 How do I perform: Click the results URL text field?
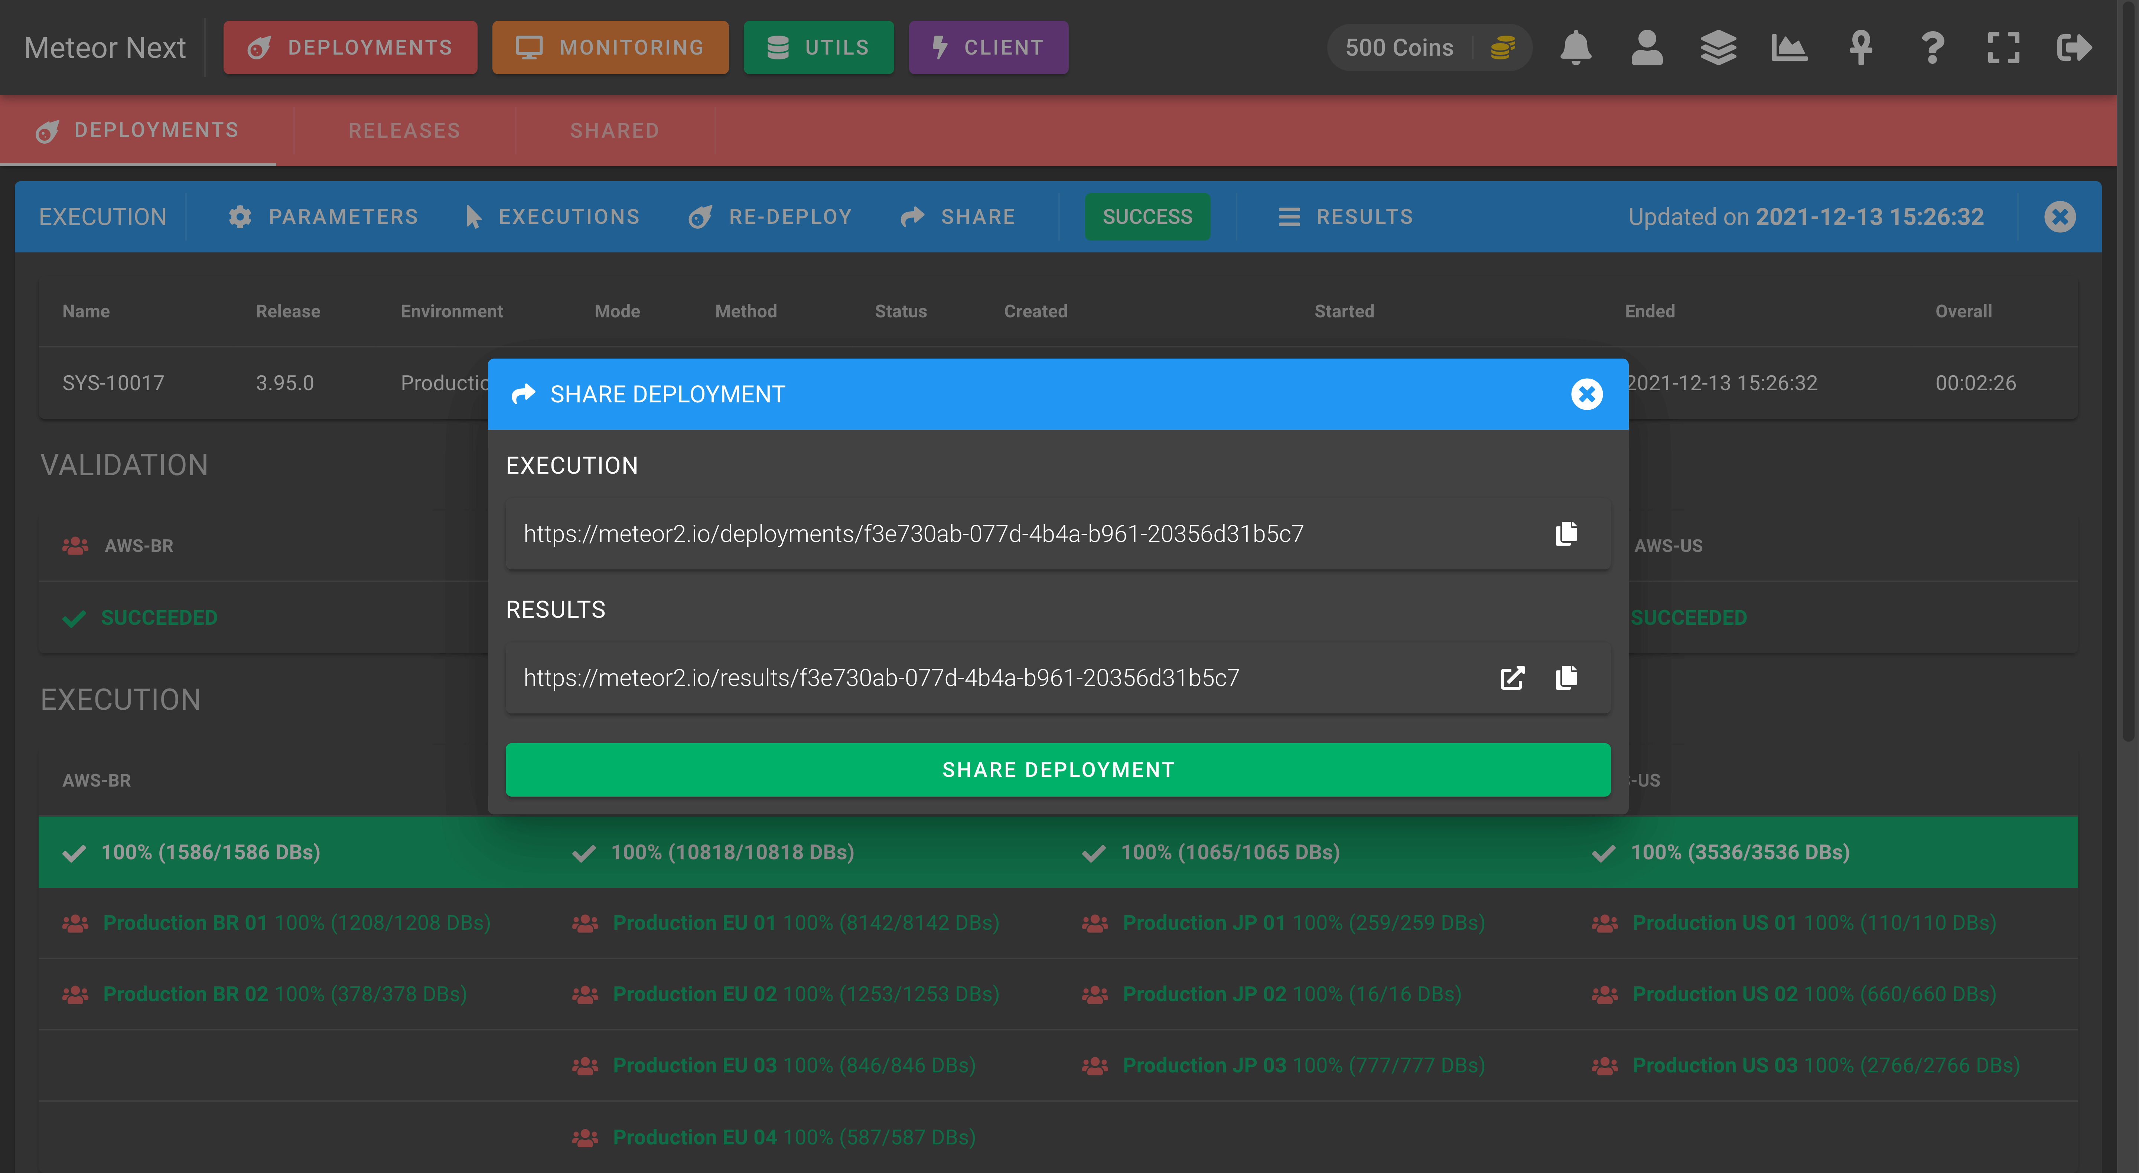(x=1058, y=678)
